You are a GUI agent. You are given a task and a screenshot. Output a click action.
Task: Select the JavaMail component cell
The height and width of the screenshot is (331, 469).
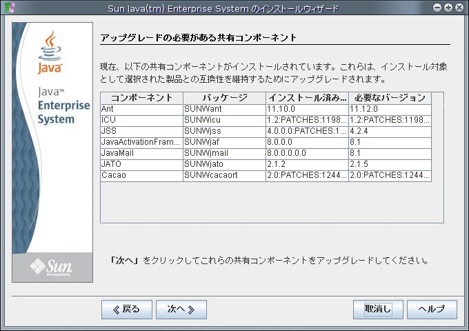pos(142,153)
